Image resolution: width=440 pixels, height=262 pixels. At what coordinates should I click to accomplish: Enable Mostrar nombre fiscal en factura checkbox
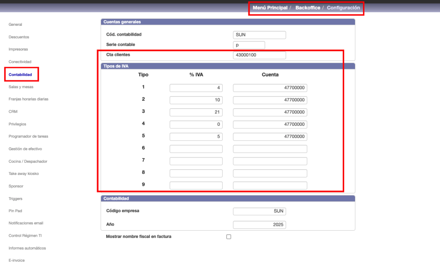tap(229, 237)
